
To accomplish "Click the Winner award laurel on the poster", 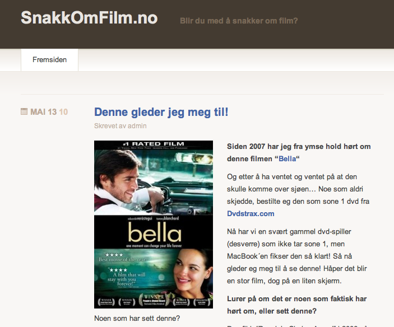I will [154, 300].
